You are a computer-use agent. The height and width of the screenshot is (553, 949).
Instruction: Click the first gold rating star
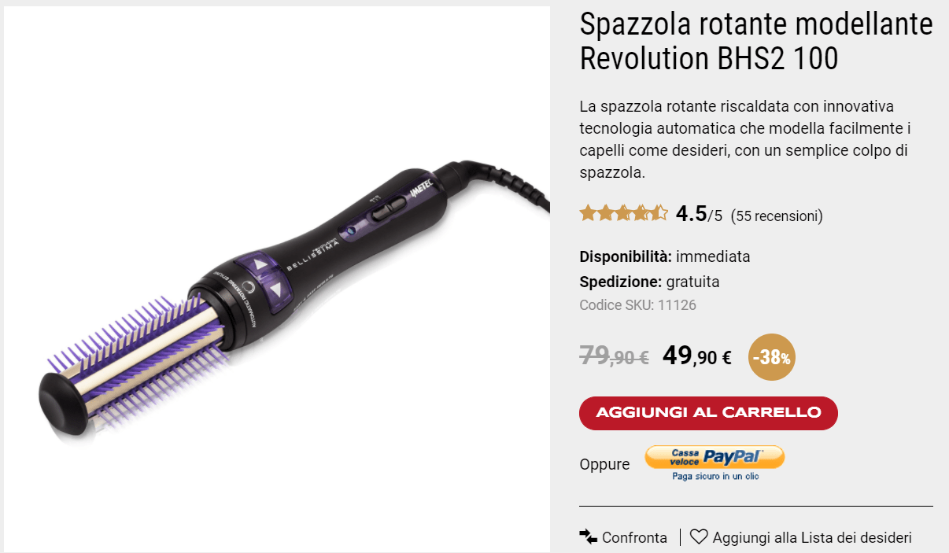click(x=588, y=212)
